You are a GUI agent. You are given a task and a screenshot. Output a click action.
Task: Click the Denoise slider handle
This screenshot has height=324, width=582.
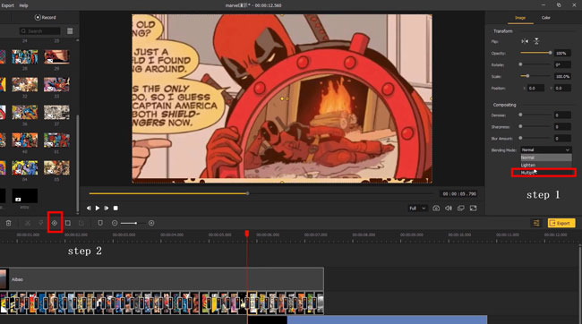click(520, 115)
